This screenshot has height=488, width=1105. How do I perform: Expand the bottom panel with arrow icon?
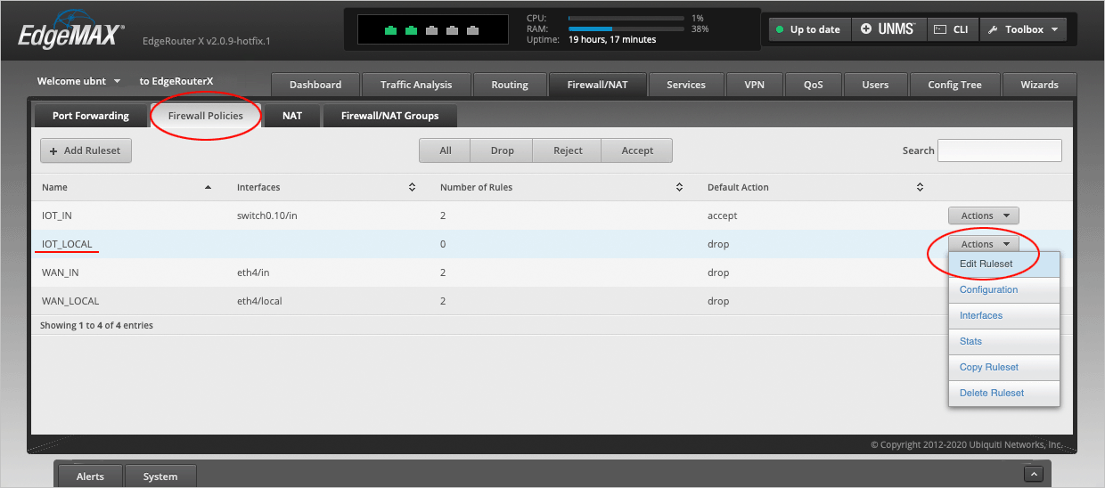(1034, 475)
